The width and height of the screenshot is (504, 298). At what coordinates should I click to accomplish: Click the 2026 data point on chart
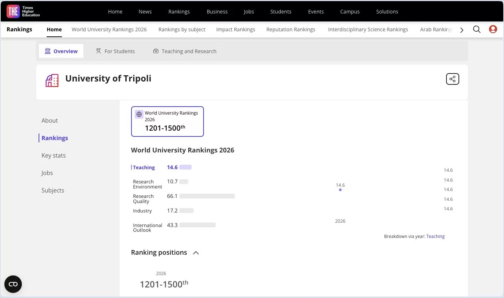(x=340, y=190)
